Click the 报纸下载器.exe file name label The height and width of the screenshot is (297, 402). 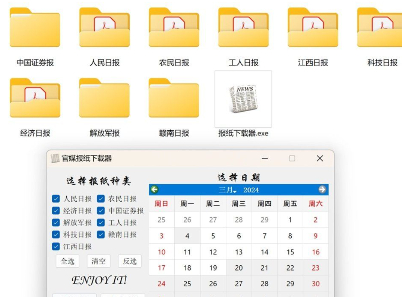point(243,133)
